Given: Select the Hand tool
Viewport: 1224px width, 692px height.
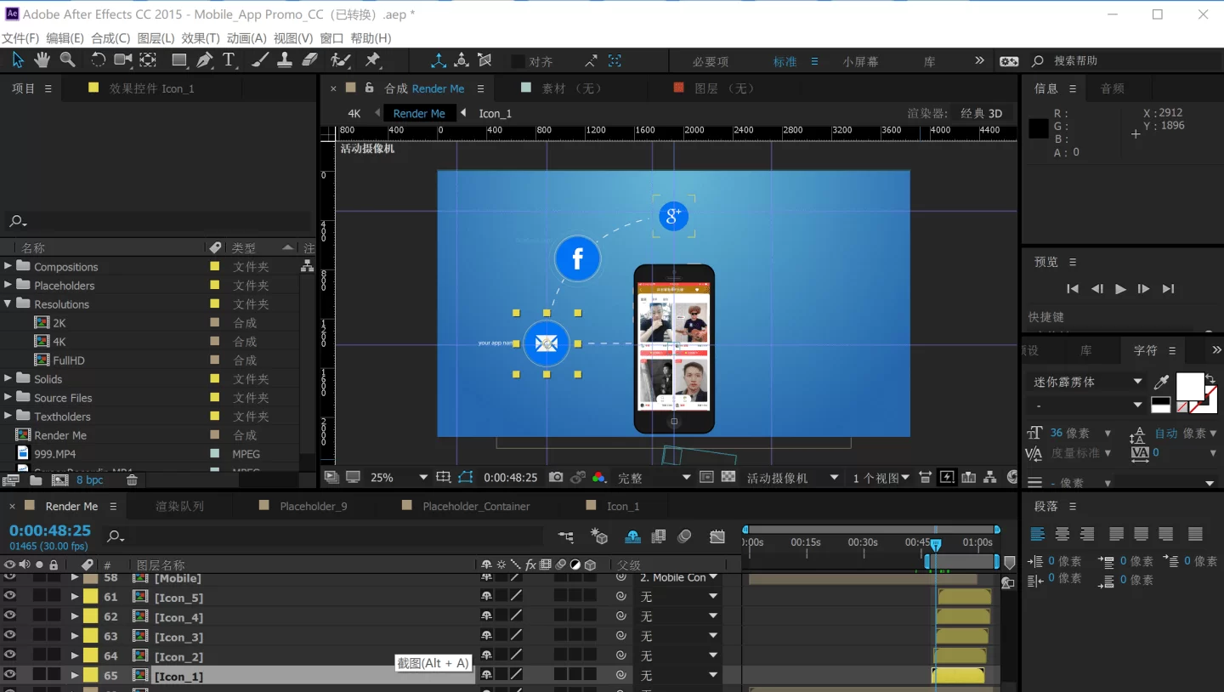Looking at the screenshot, I should pyautogui.click(x=42, y=60).
